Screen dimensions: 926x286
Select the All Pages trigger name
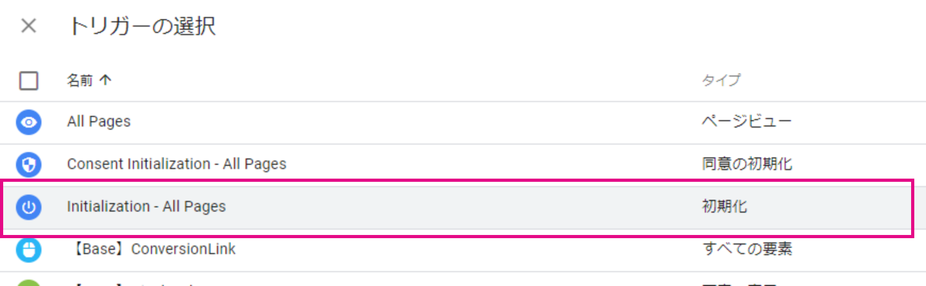[x=99, y=122]
